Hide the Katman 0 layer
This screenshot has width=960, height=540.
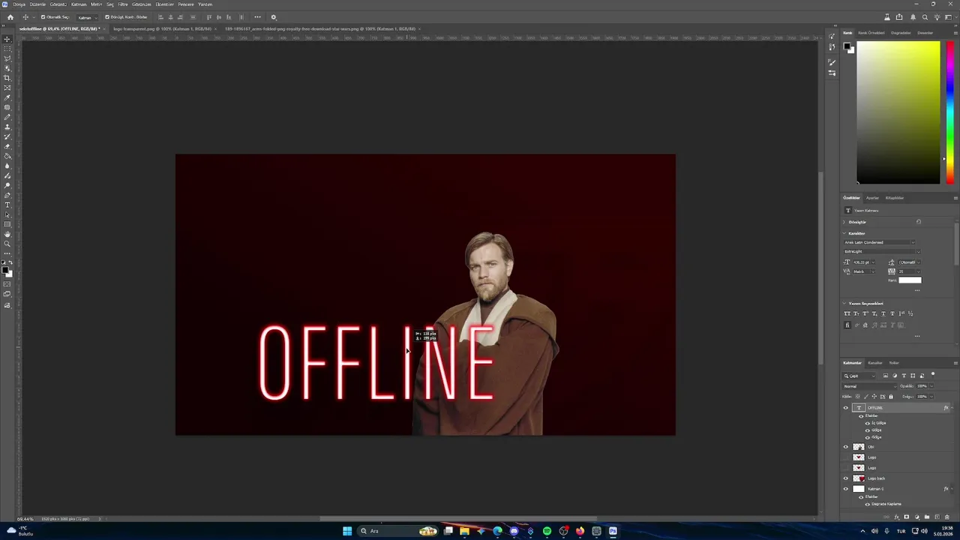(846, 489)
